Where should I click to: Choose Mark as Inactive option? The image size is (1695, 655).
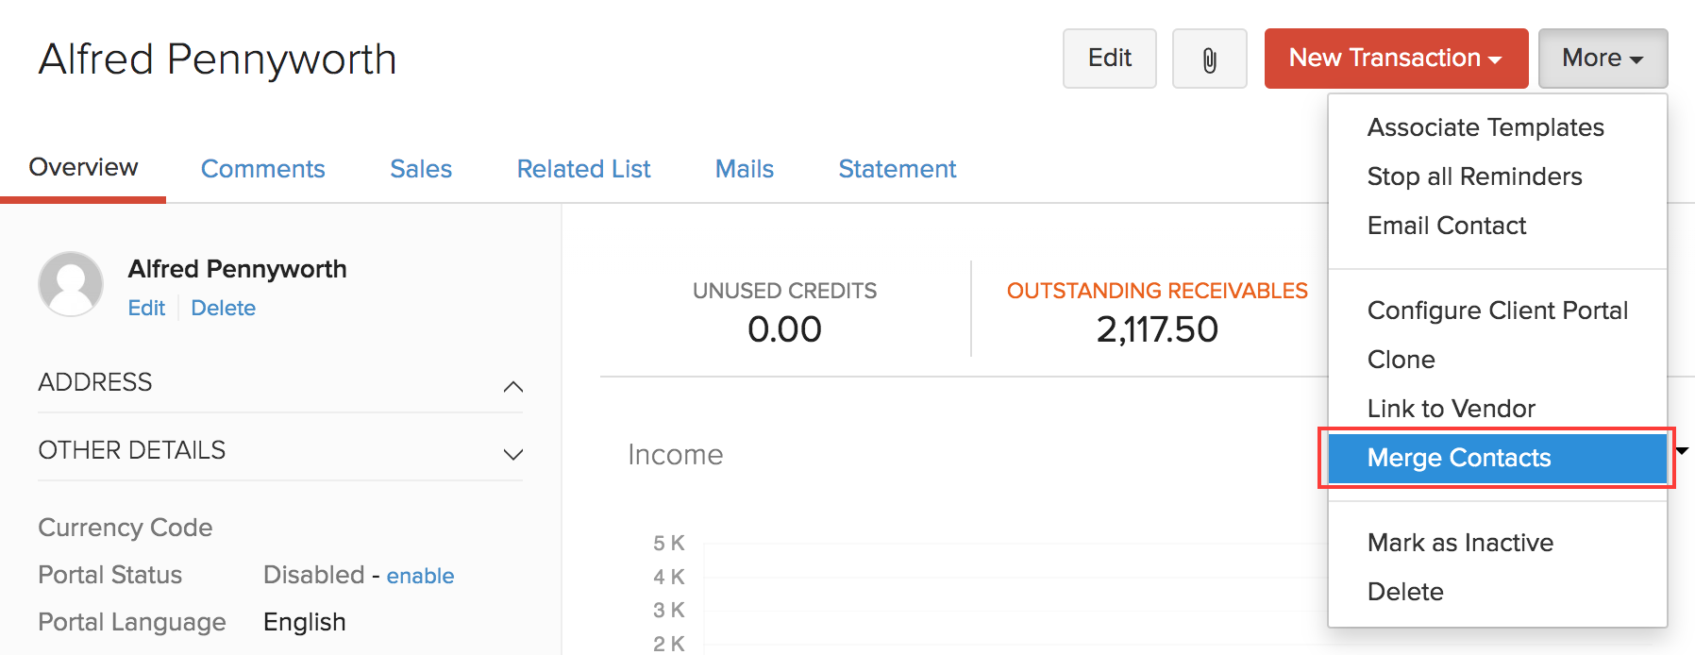(x=1459, y=543)
